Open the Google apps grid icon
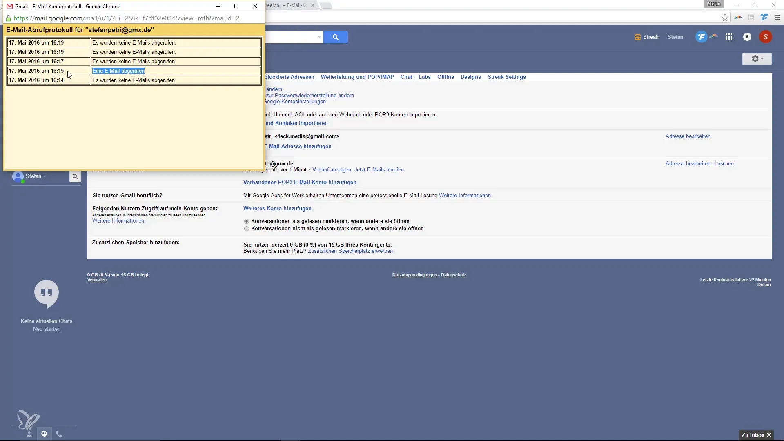 (729, 37)
